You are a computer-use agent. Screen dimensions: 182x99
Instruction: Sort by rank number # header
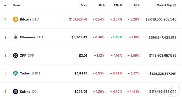pos(5,5)
